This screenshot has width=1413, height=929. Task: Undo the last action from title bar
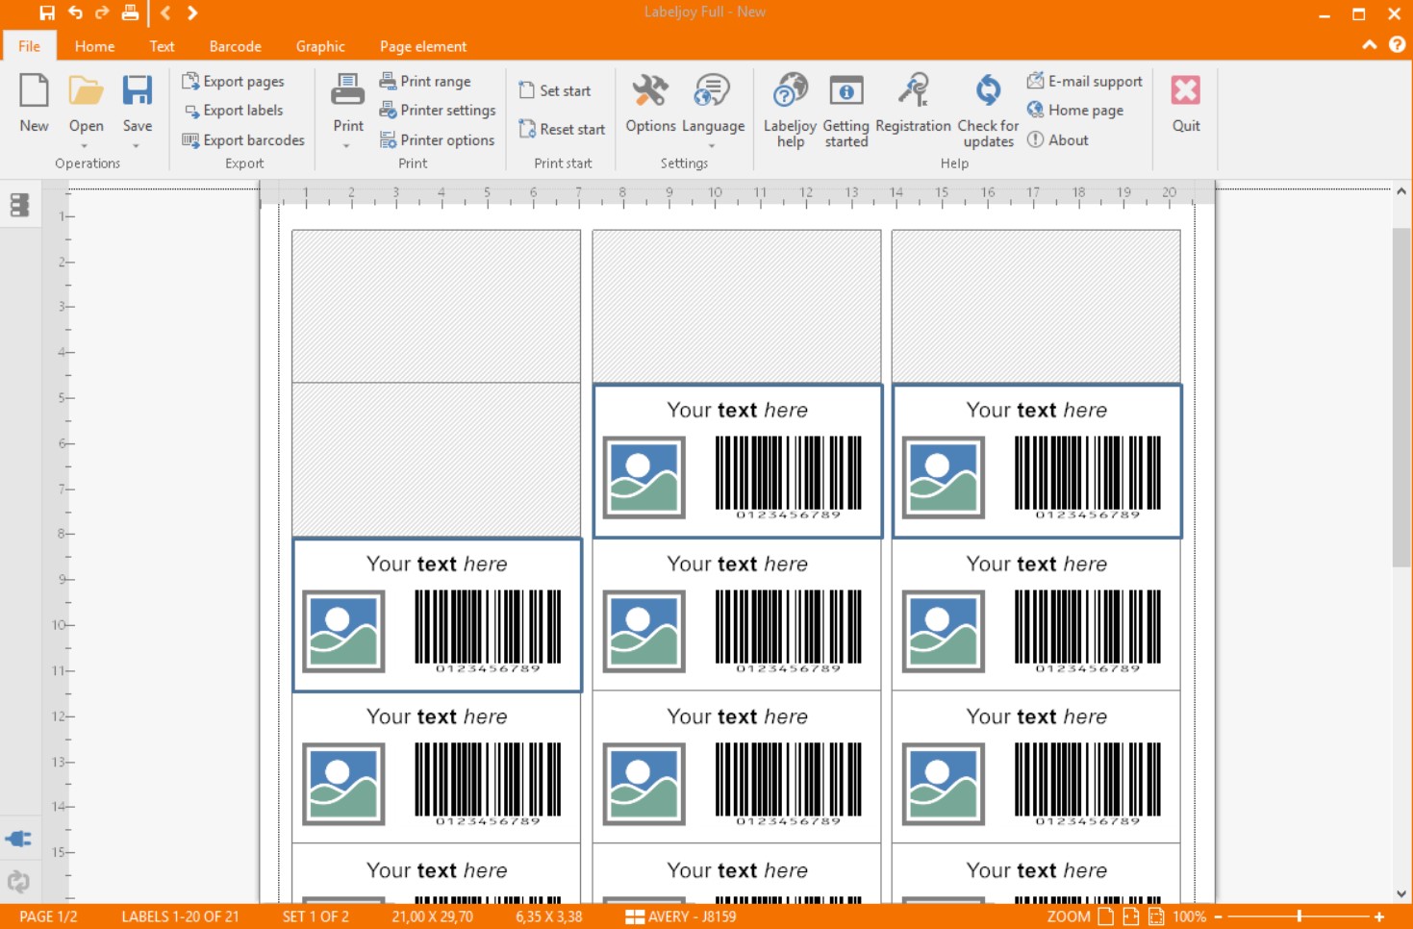click(75, 13)
